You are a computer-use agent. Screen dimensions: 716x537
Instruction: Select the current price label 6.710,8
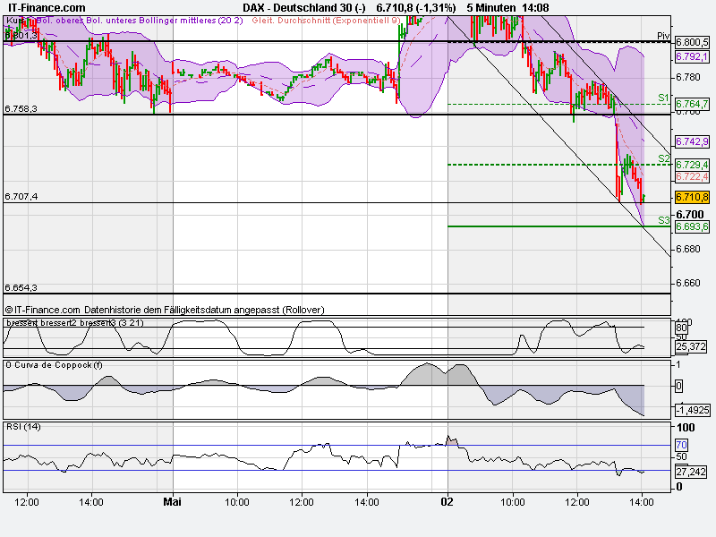coord(692,197)
